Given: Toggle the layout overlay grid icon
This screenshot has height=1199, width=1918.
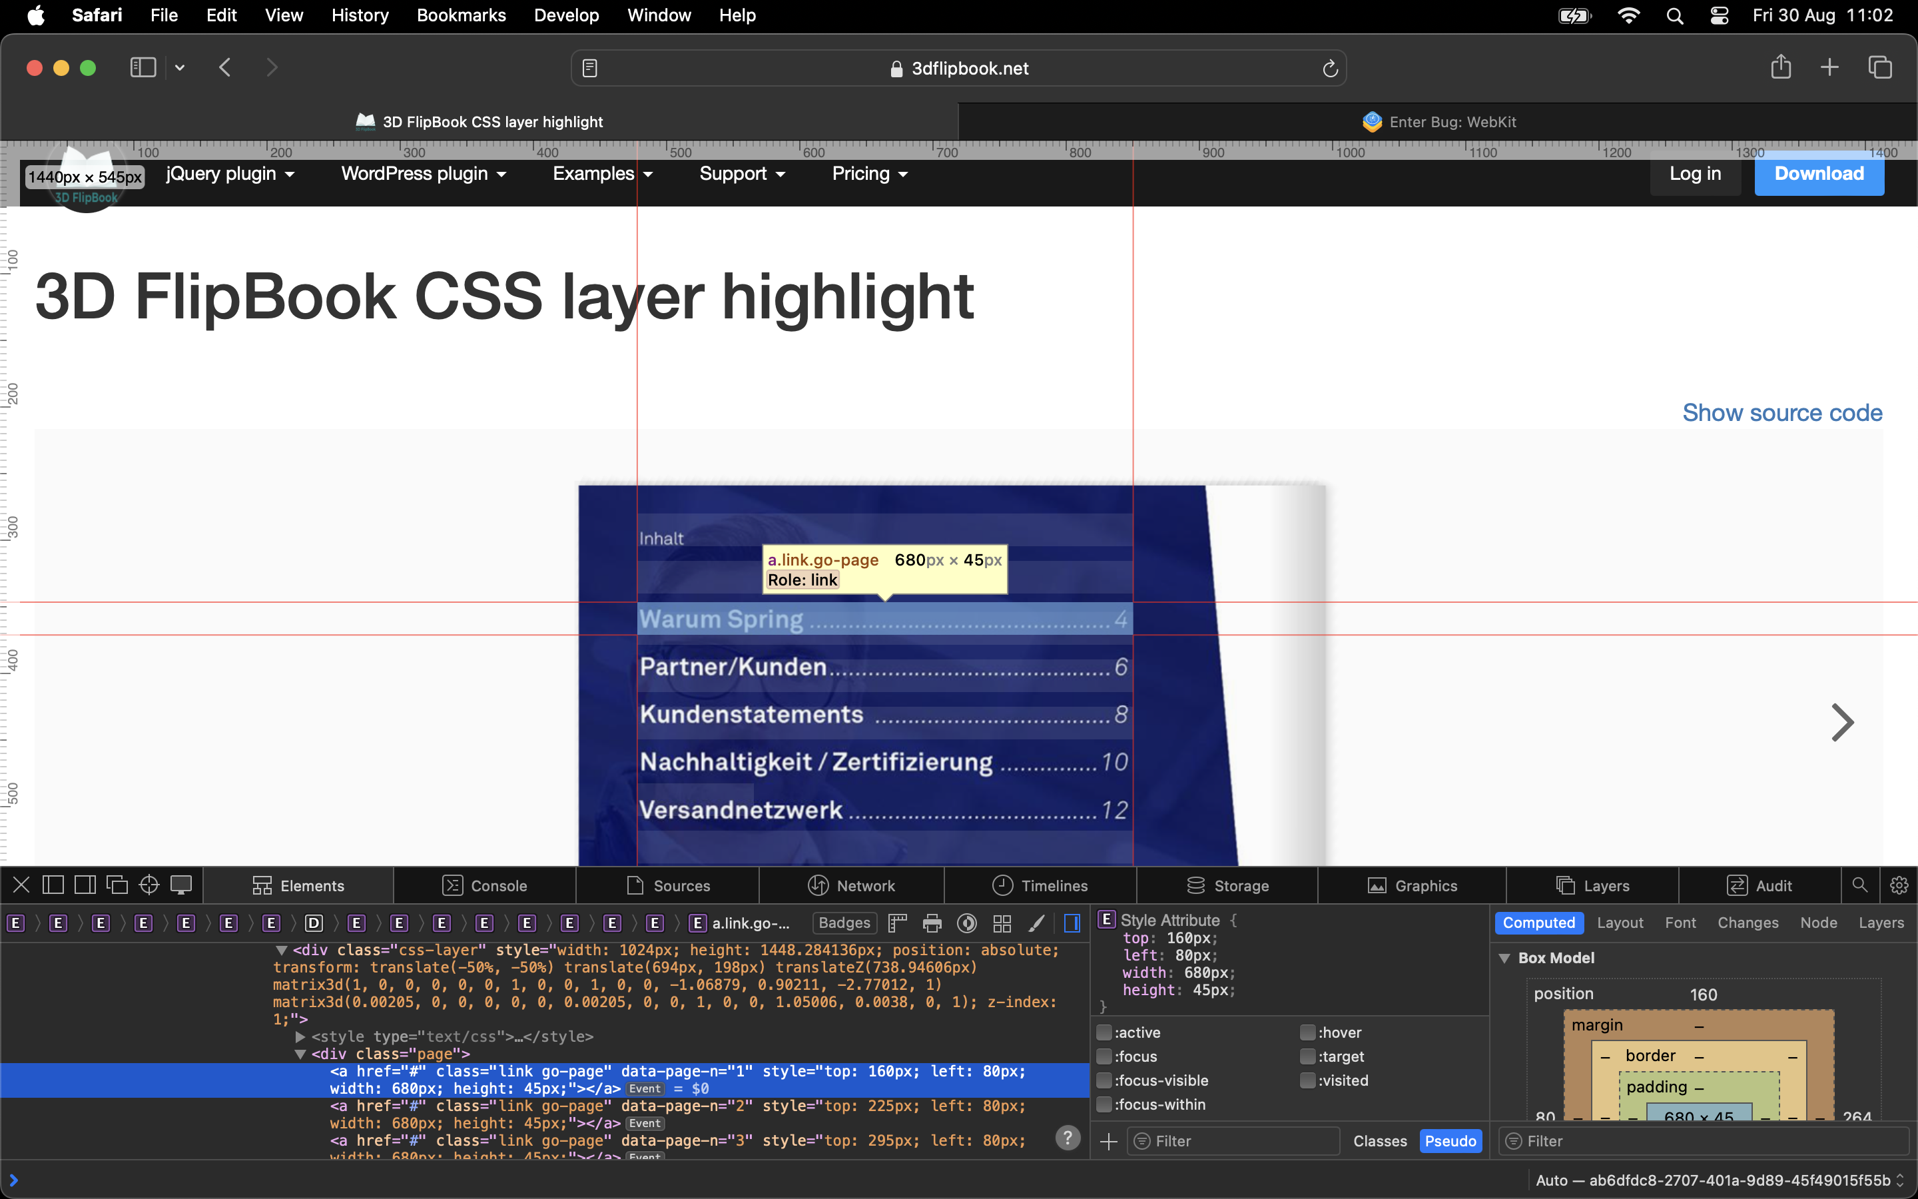Looking at the screenshot, I should (x=1002, y=923).
